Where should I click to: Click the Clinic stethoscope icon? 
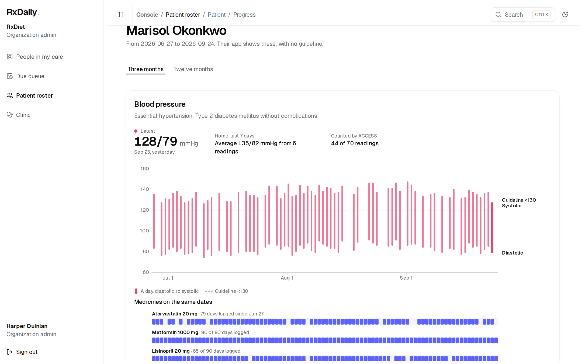(x=10, y=115)
